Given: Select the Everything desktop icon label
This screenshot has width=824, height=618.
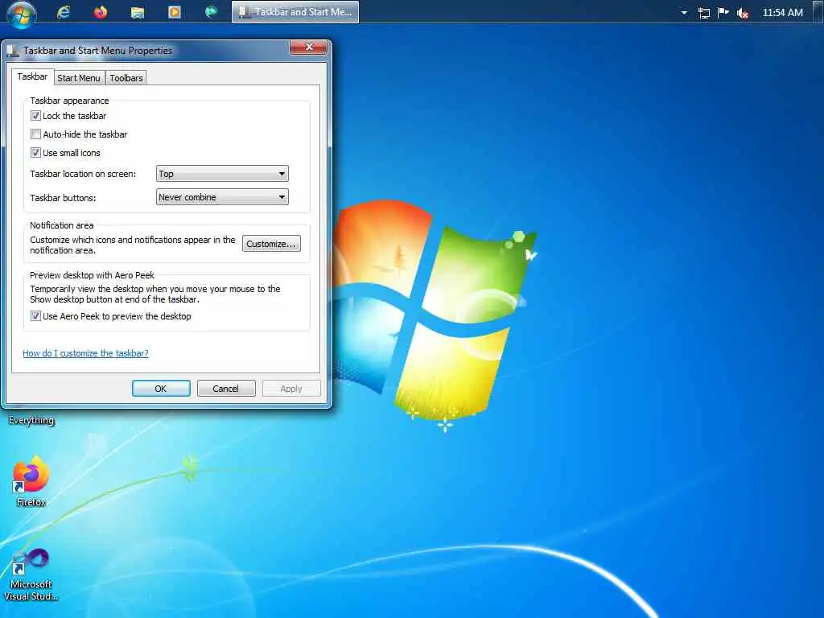Looking at the screenshot, I should (x=31, y=420).
